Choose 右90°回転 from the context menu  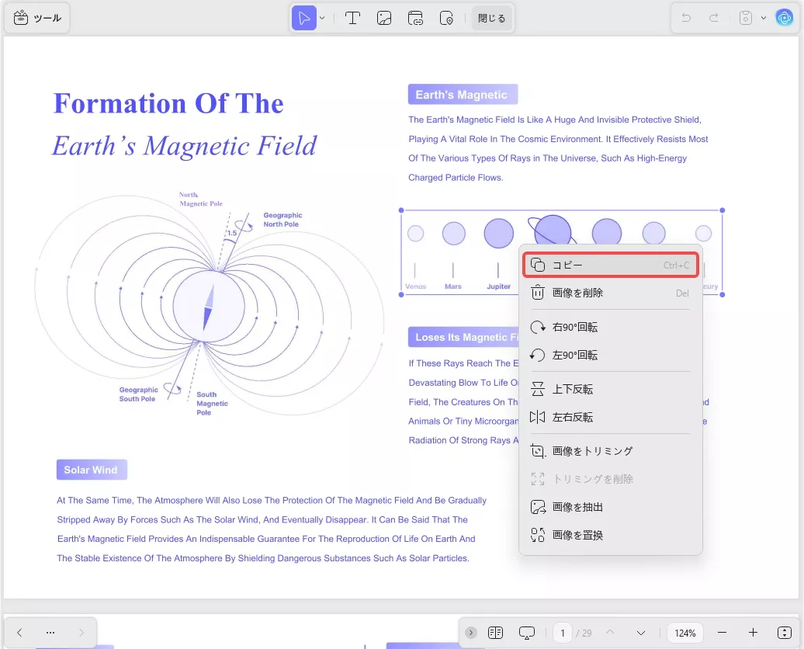pos(610,328)
